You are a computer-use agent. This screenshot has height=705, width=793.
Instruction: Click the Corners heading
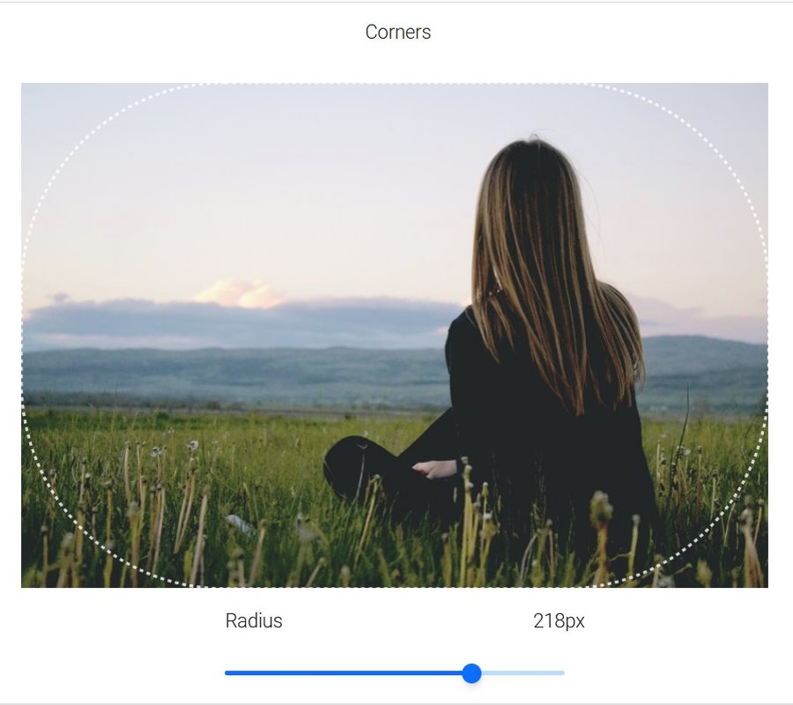[397, 33]
